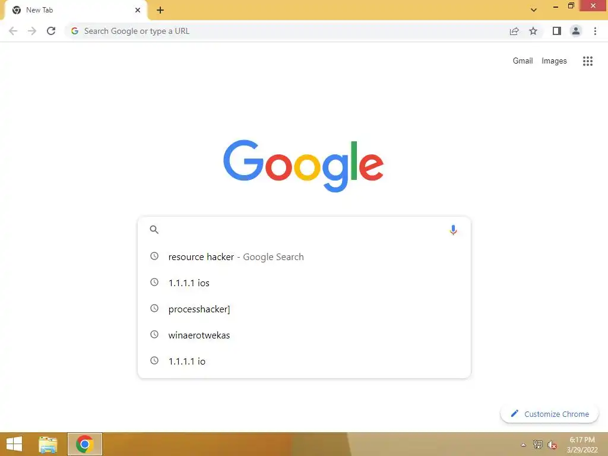608x456 pixels.
Task: Select suggestion winaerotwekas
Action: tap(304, 335)
